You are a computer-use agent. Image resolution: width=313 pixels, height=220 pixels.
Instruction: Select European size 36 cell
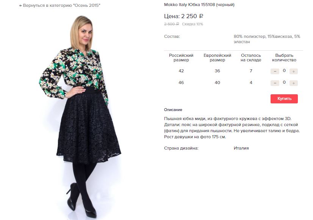(217, 71)
